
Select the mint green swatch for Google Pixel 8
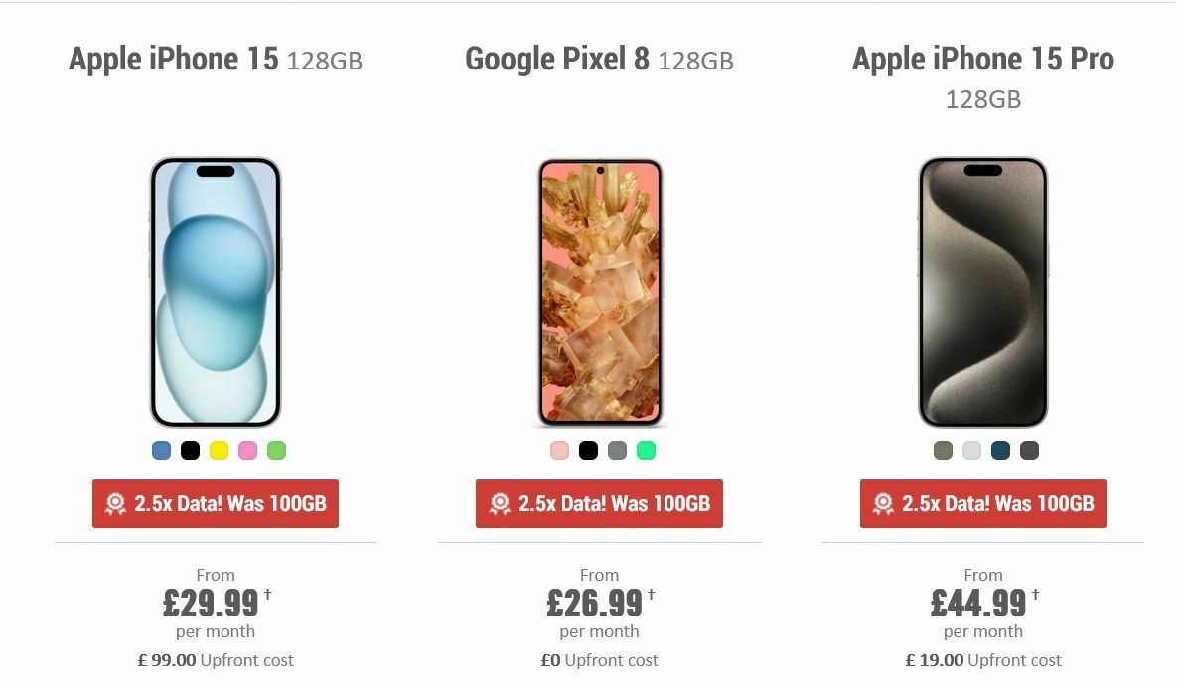[x=645, y=450]
